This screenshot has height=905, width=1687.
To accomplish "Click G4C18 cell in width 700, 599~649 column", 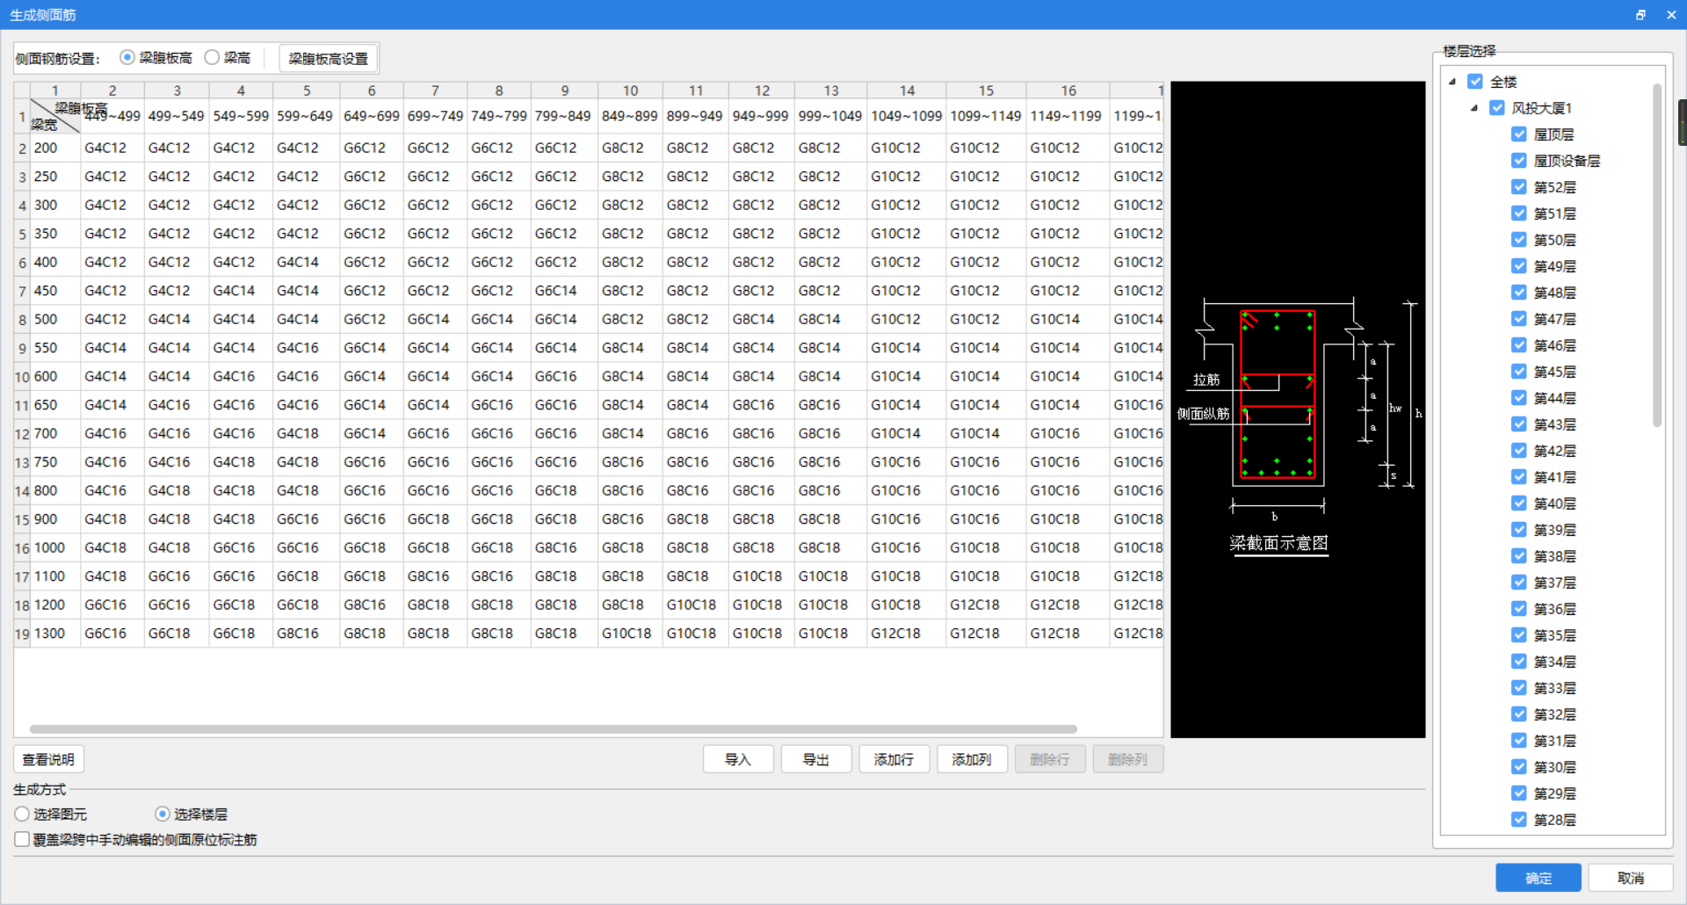I will (x=307, y=434).
